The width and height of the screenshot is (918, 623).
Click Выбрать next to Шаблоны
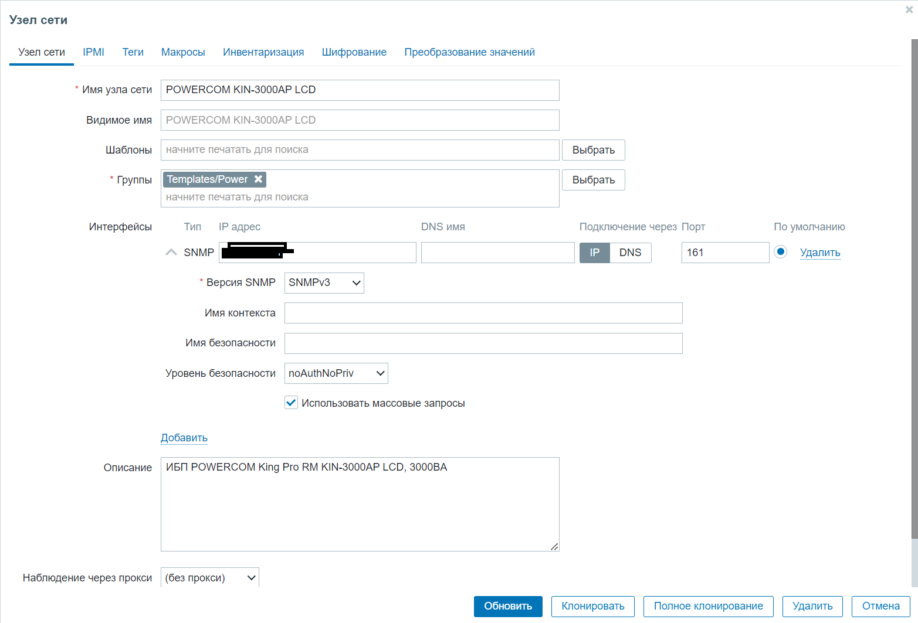tap(594, 150)
